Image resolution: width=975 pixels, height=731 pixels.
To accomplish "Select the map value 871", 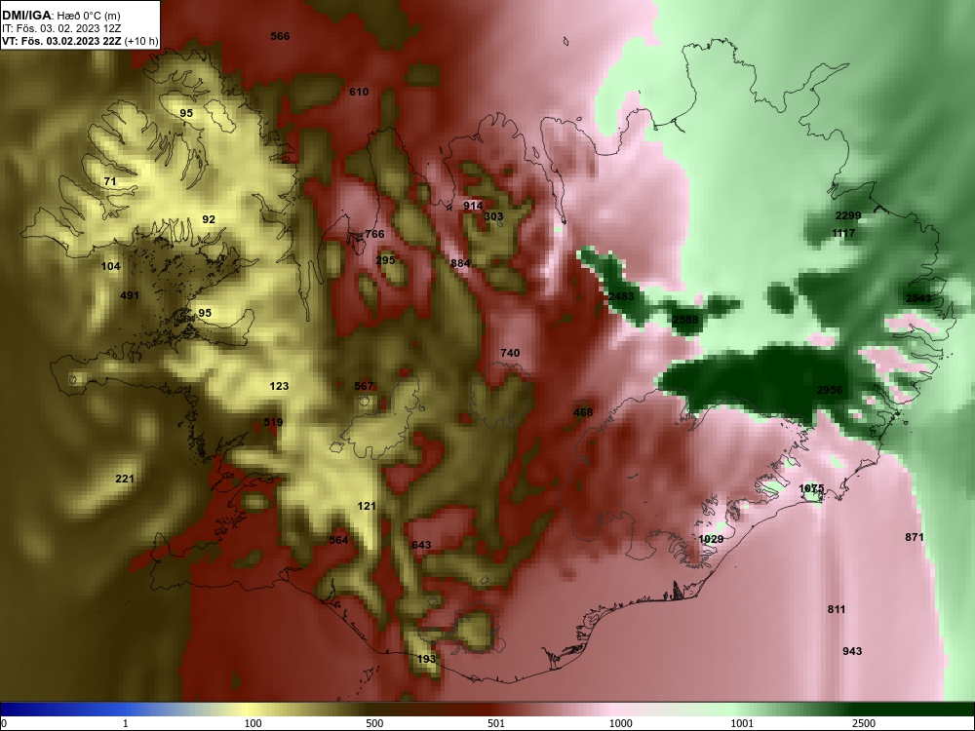I will (x=915, y=536).
